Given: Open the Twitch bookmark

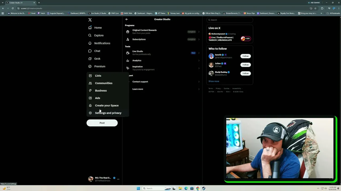Looking at the screenshot, I should 41,13.
